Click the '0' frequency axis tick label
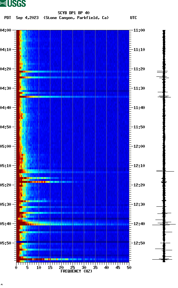178x288 pixels. click(16, 268)
